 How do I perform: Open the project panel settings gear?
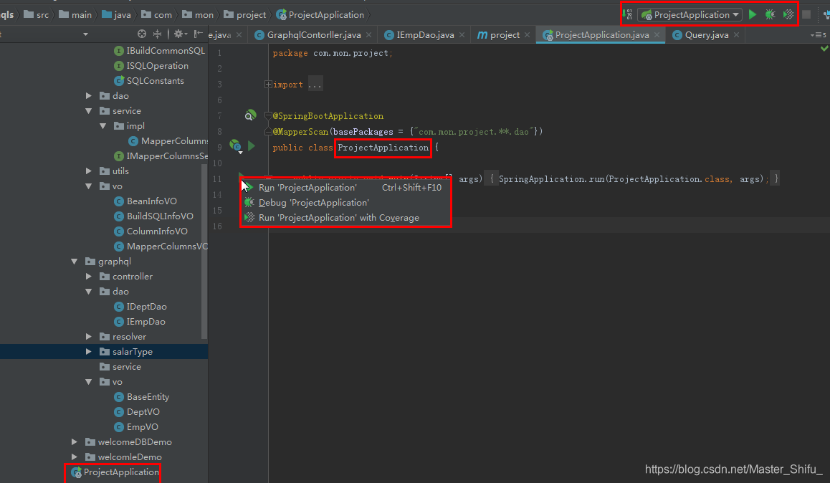[180, 34]
